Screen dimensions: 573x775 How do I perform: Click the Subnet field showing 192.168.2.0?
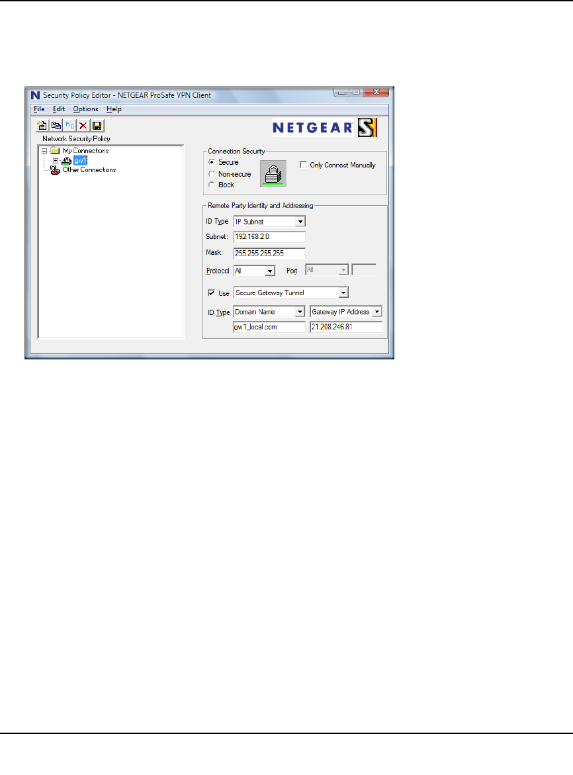tap(269, 237)
